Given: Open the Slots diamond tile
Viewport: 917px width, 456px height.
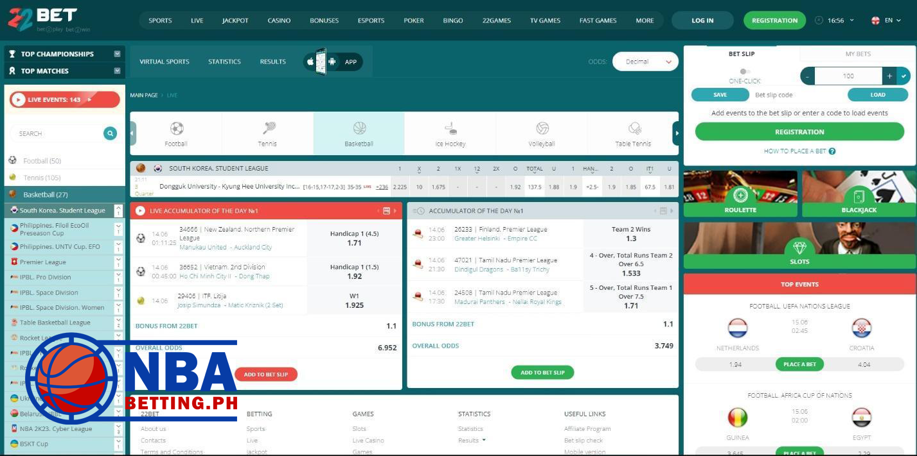Looking at the screenshot, I should [799, 245].
